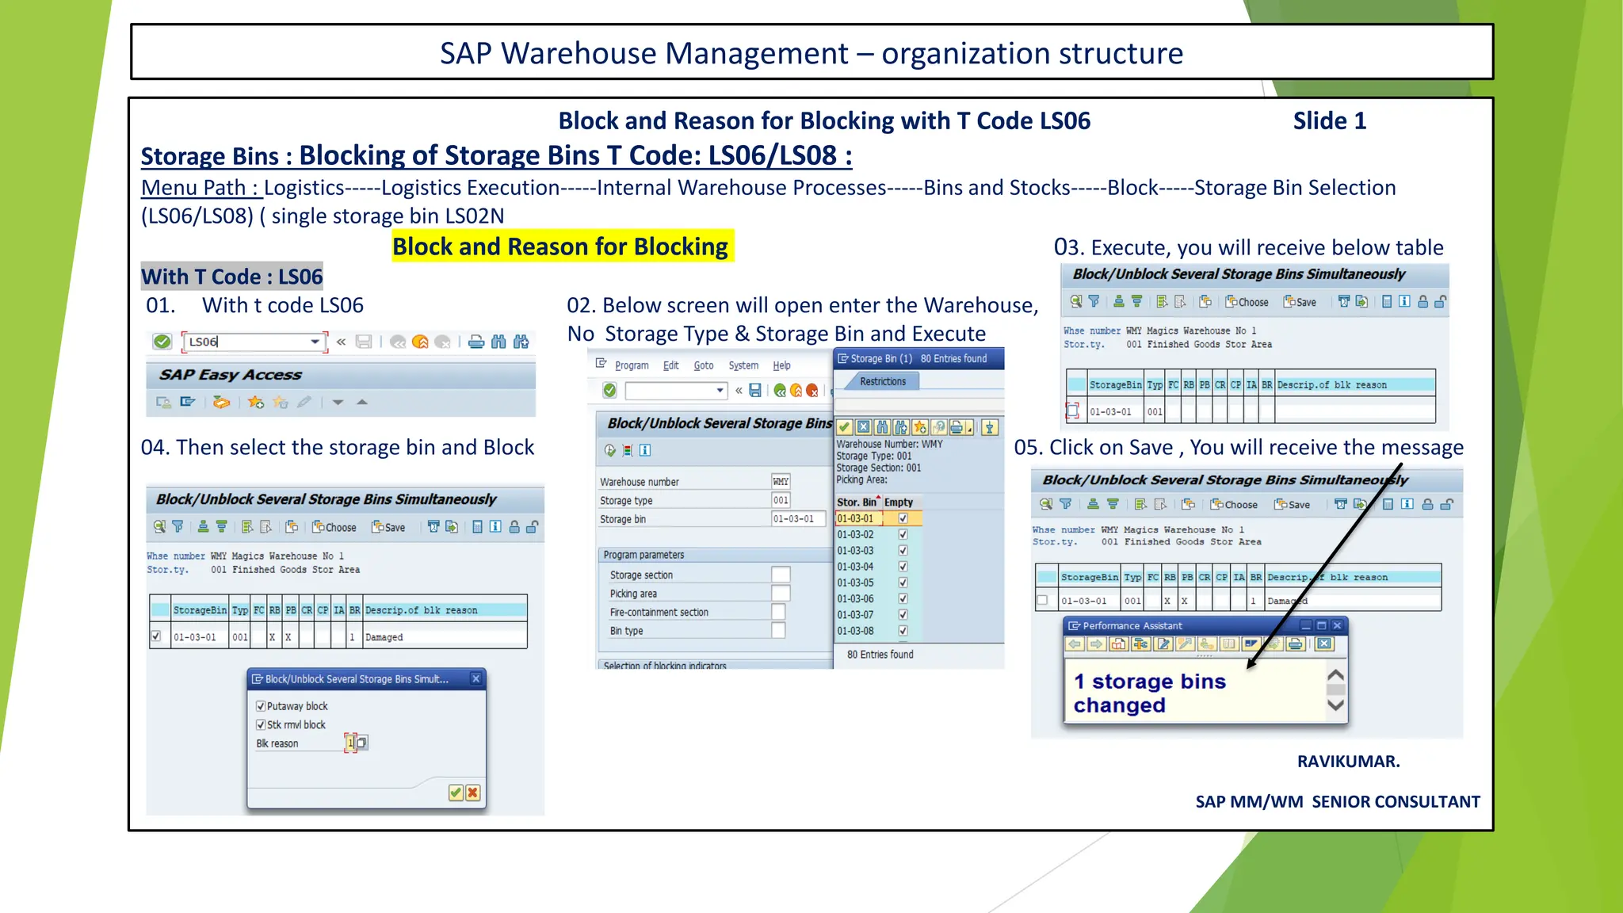Image resolution: width=1623 pixels, height=913 pixels.
Task: Toggle the Empty checkbox for bin 01-03-08
Action: point(903,631)
